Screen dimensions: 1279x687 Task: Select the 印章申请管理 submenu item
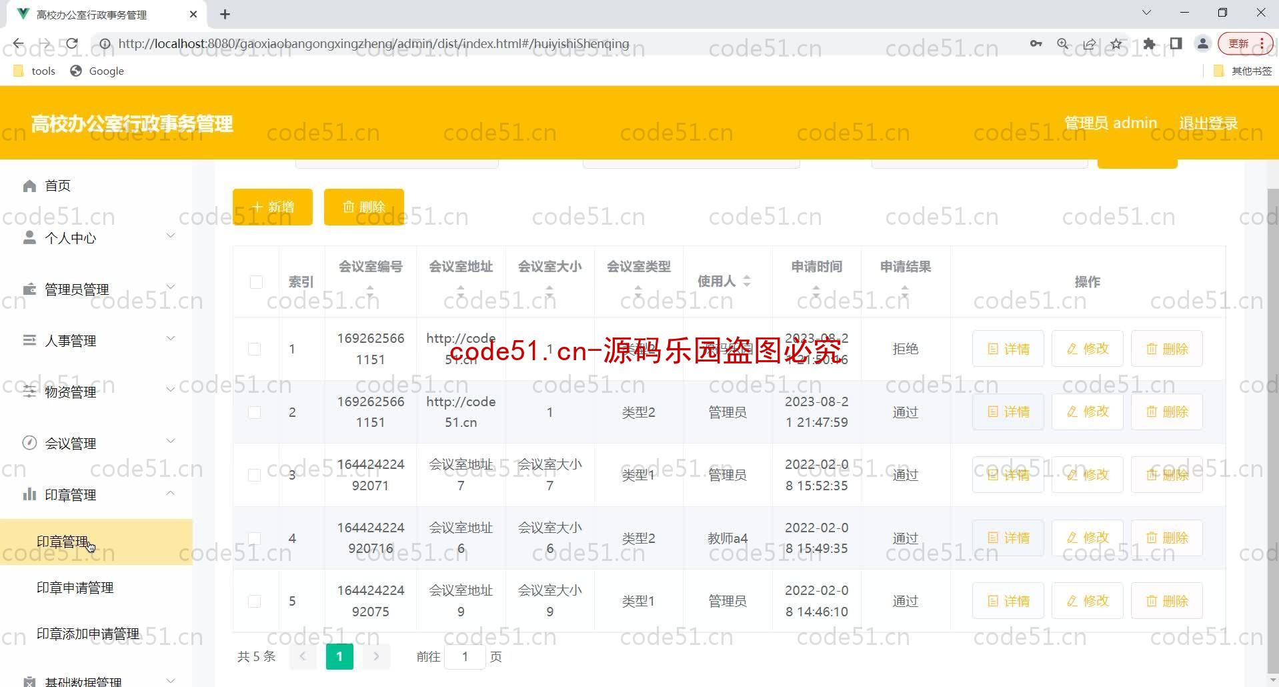coord(96,588)
